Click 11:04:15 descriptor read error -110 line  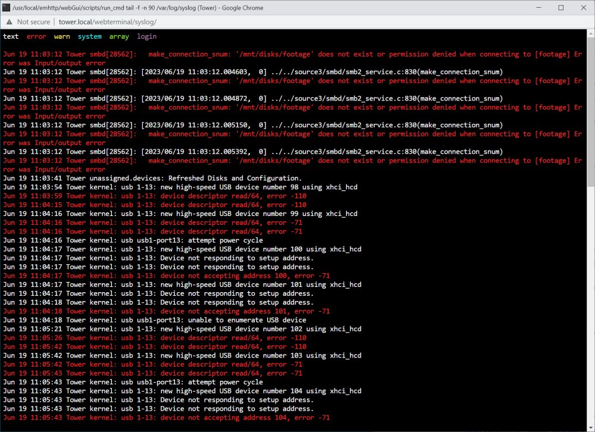point(155,205)
